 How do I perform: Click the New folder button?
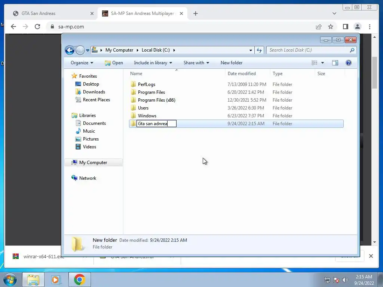(x=231, y=63)
